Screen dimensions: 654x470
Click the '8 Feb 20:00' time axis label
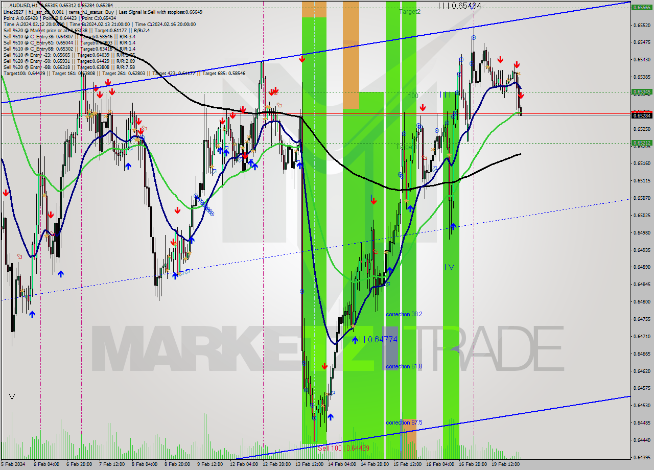[x=177, y=464]
